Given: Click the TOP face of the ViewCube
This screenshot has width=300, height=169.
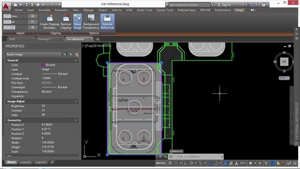Looking at the screenshot, I should click(284, 61).
